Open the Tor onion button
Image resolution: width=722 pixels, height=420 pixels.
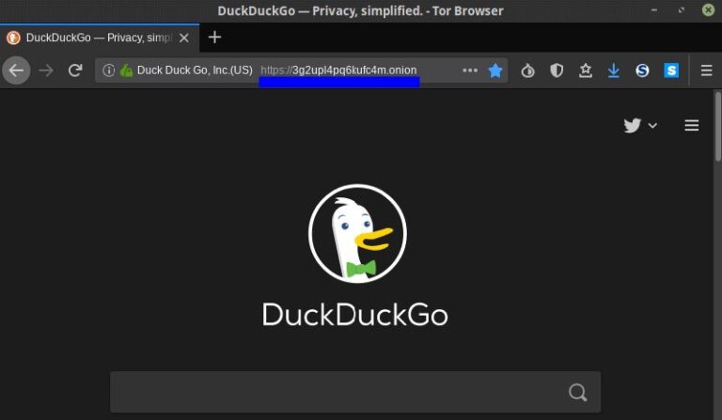[x=527, y=70]
